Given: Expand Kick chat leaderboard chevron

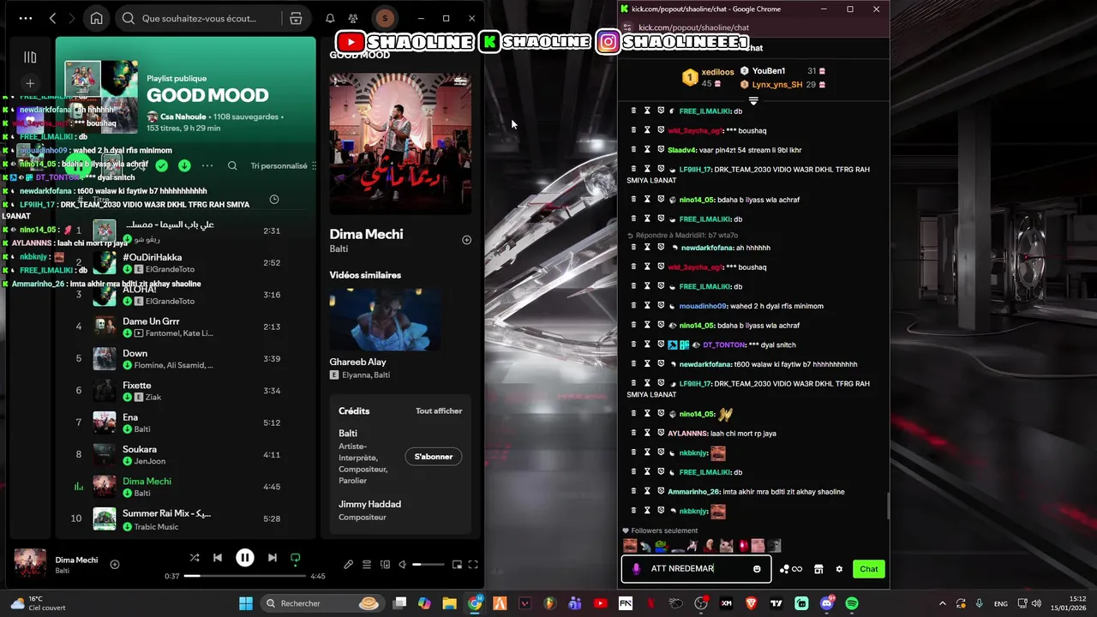Looking at the screenshot, I should coord(753,101).
